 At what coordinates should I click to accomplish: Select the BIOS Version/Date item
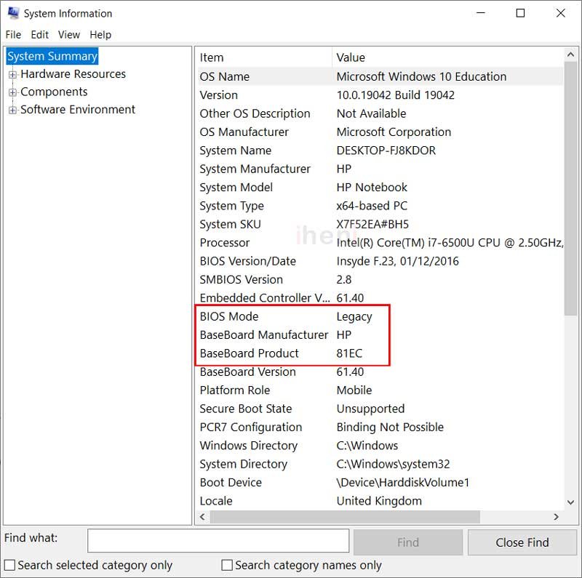point(247,261)
